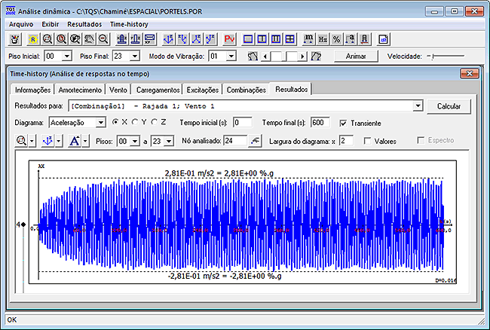Click the mode step scrollbar right arrow
Viewport: 490px width, 330px height.
click(x=302, y=57)
